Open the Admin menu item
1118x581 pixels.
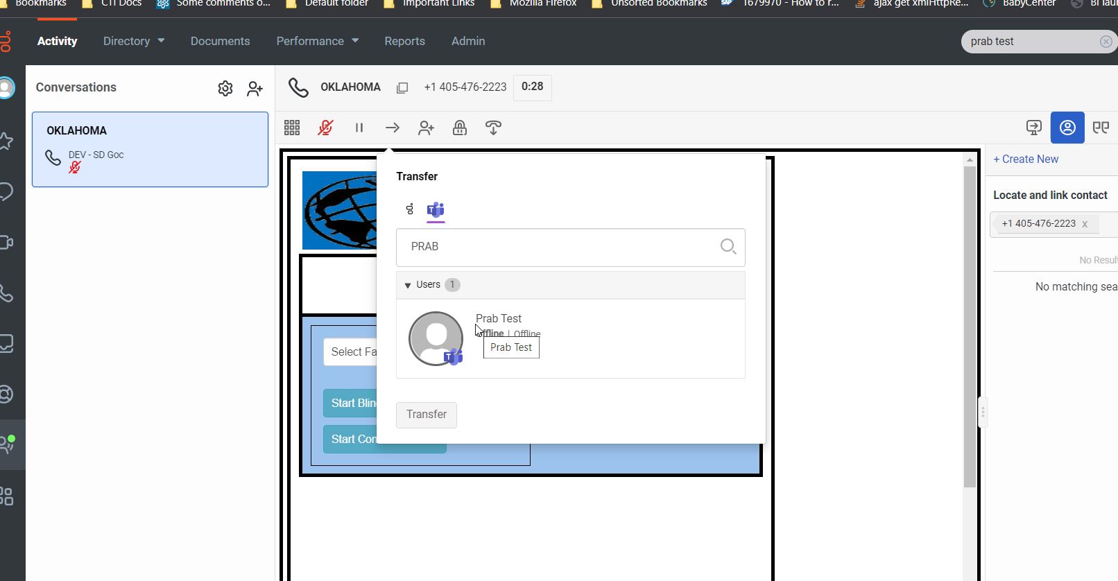pos(468,41)
